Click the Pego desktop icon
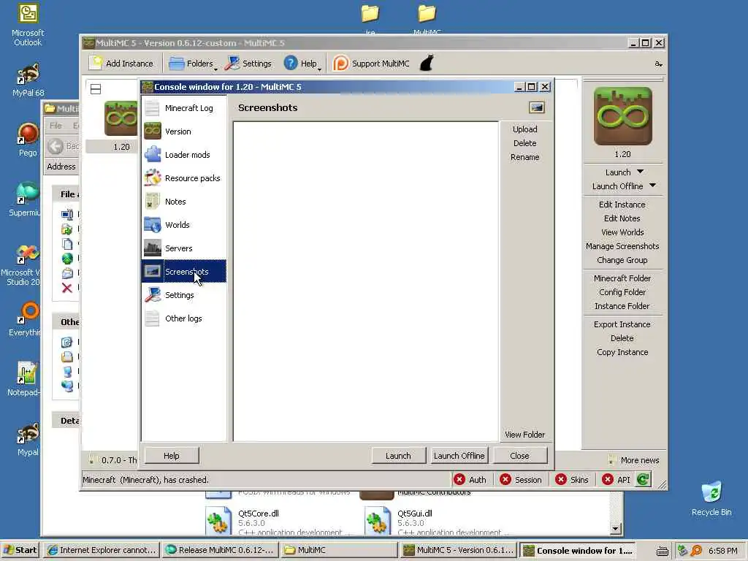Screen dimensions: 748x561 (x=28, y=140)
